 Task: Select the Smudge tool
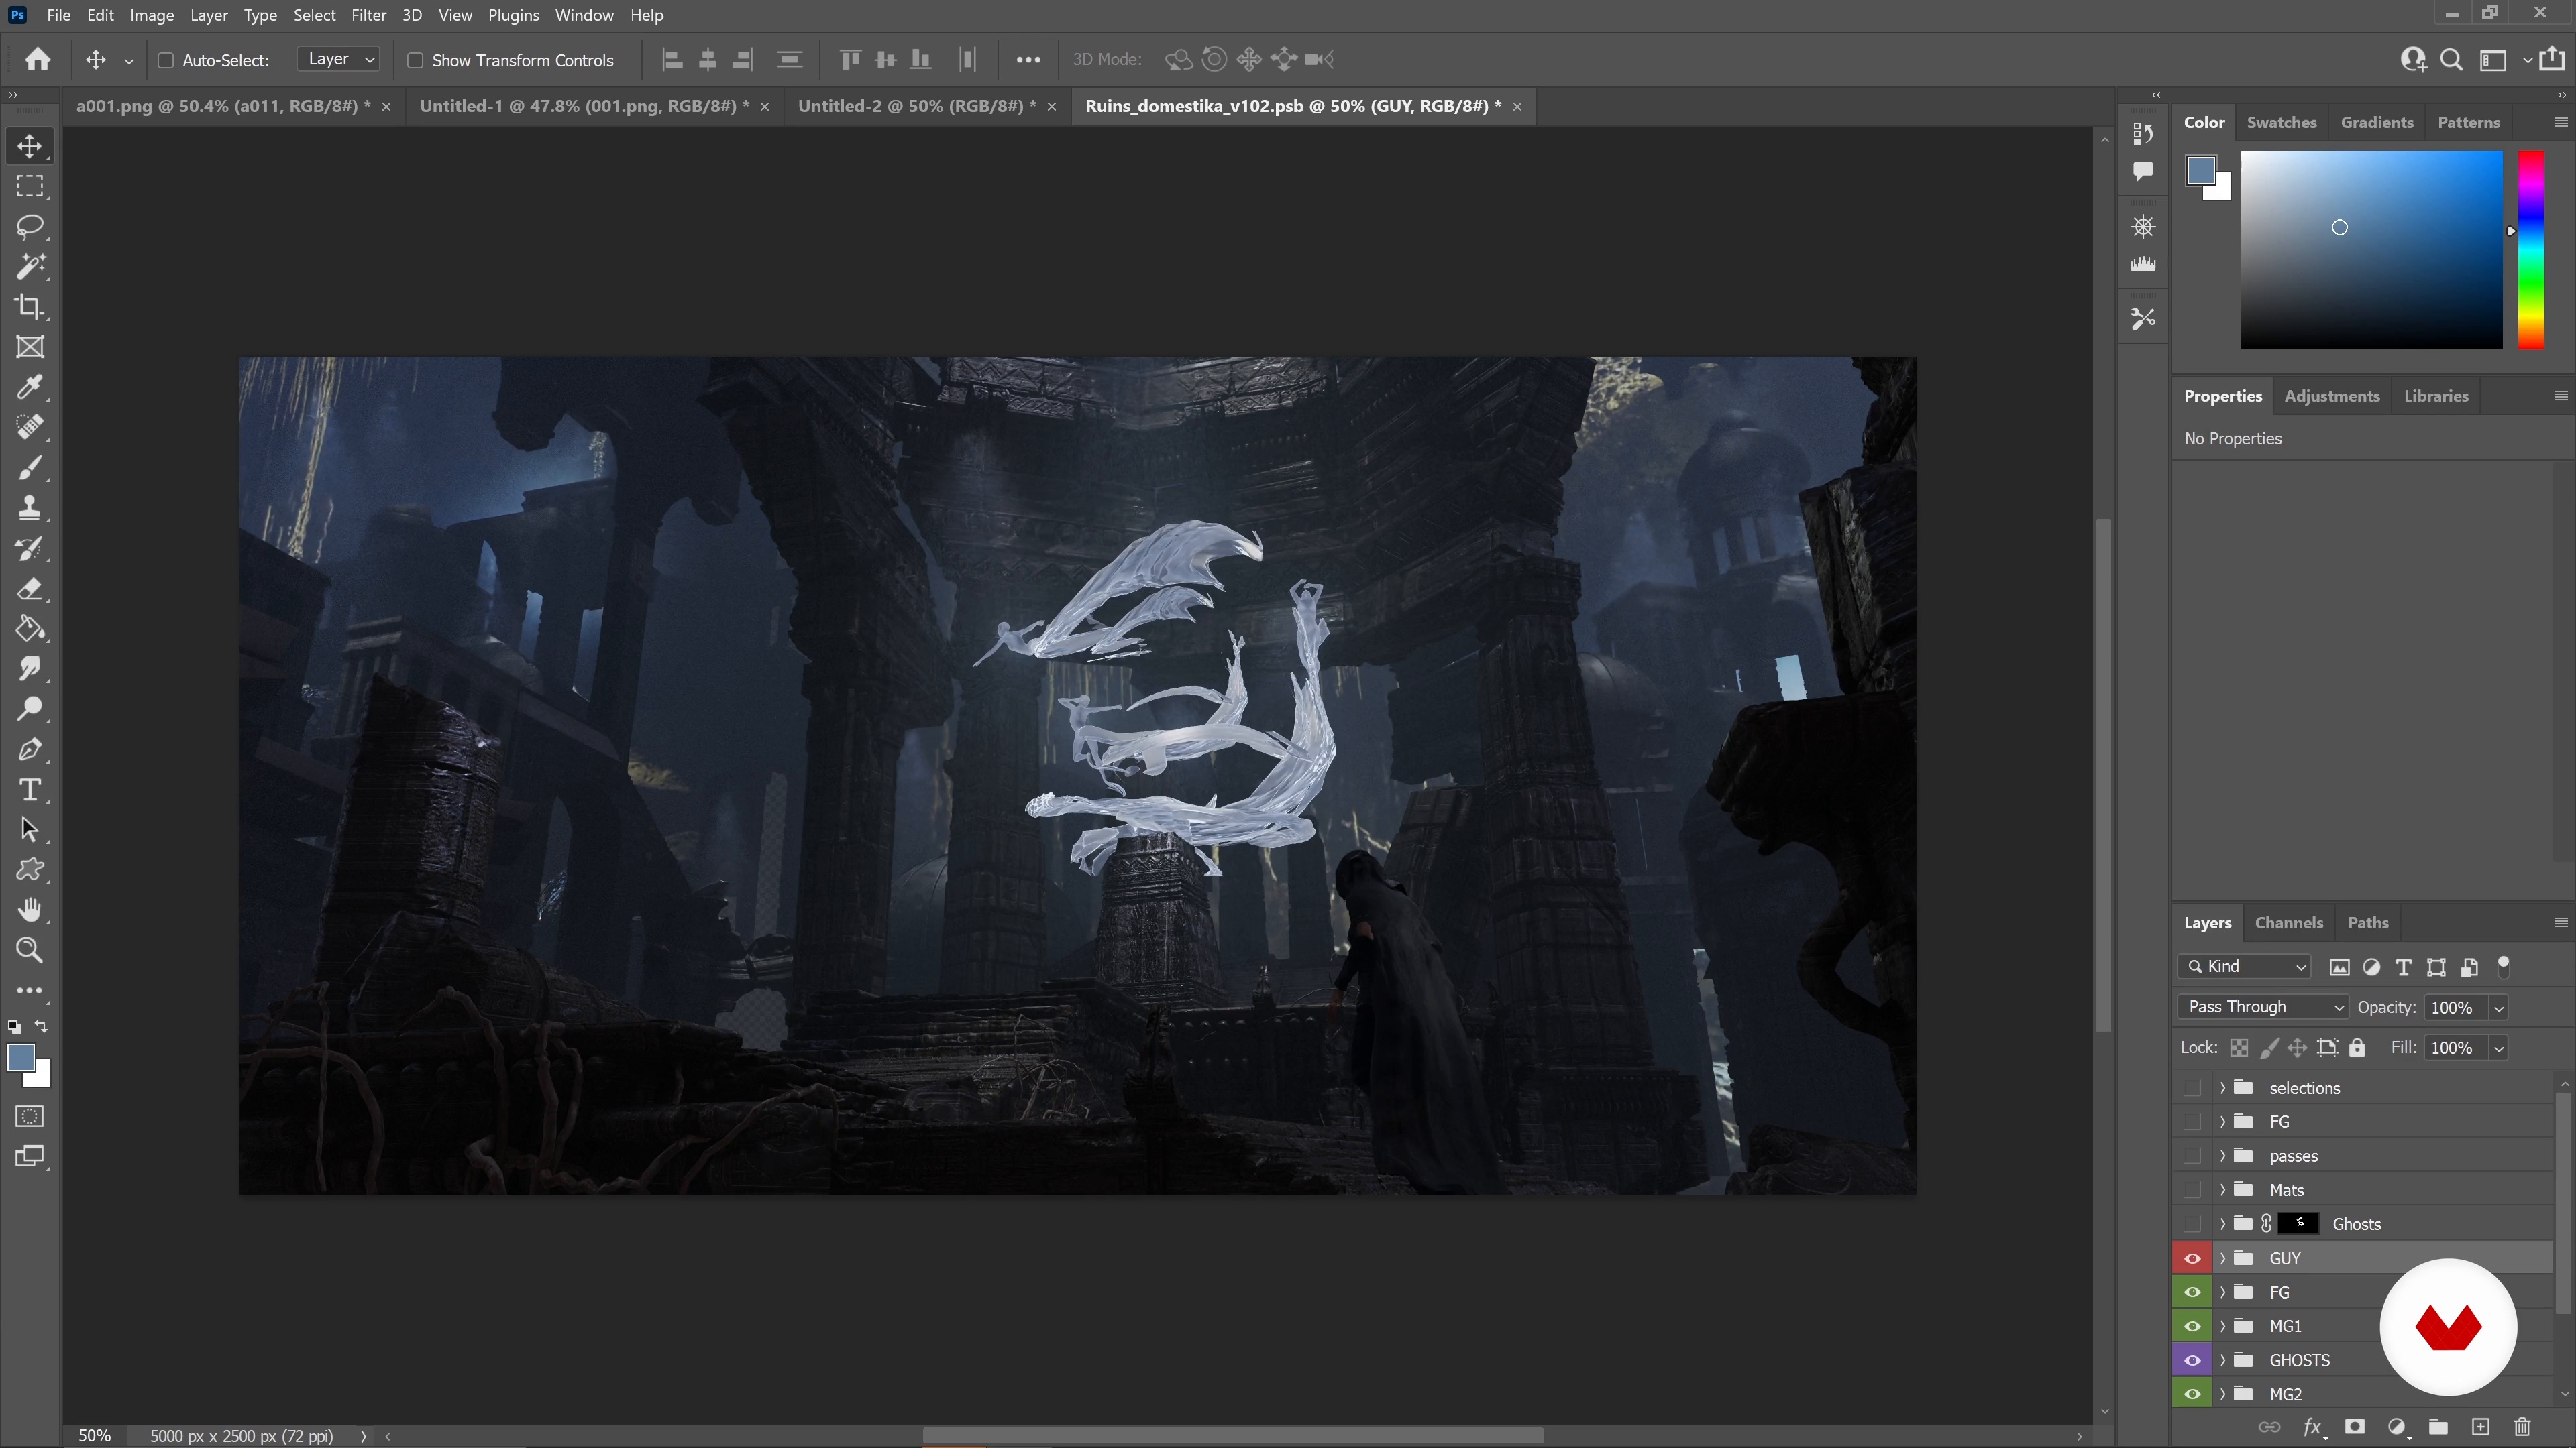(x=30, y=668)
